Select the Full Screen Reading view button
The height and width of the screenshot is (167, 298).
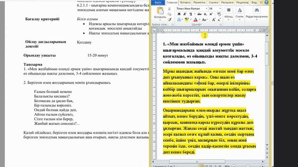[x=206, y=166]
